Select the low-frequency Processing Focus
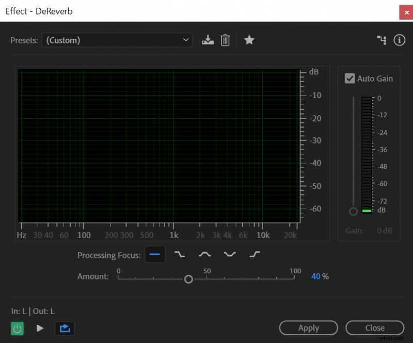 [x=180, y=254]
